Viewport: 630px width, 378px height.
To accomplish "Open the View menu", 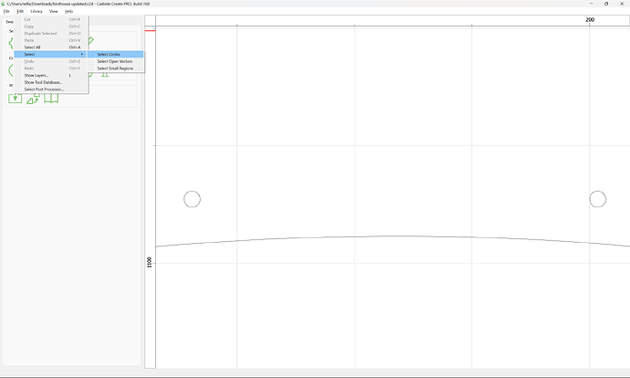I will coord(54,11).
